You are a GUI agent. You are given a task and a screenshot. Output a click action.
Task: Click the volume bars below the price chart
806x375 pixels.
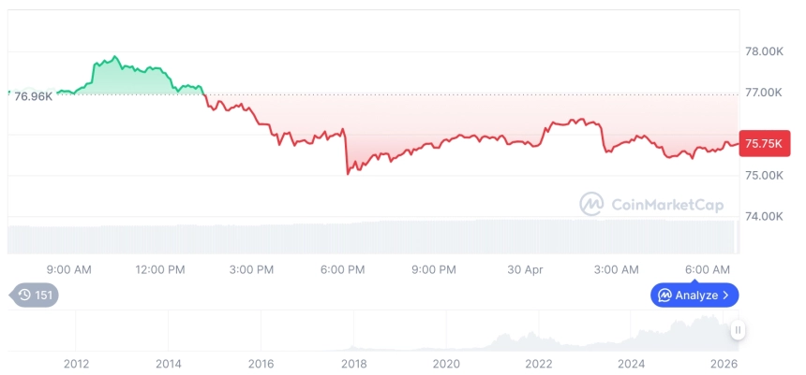(375, 236)
